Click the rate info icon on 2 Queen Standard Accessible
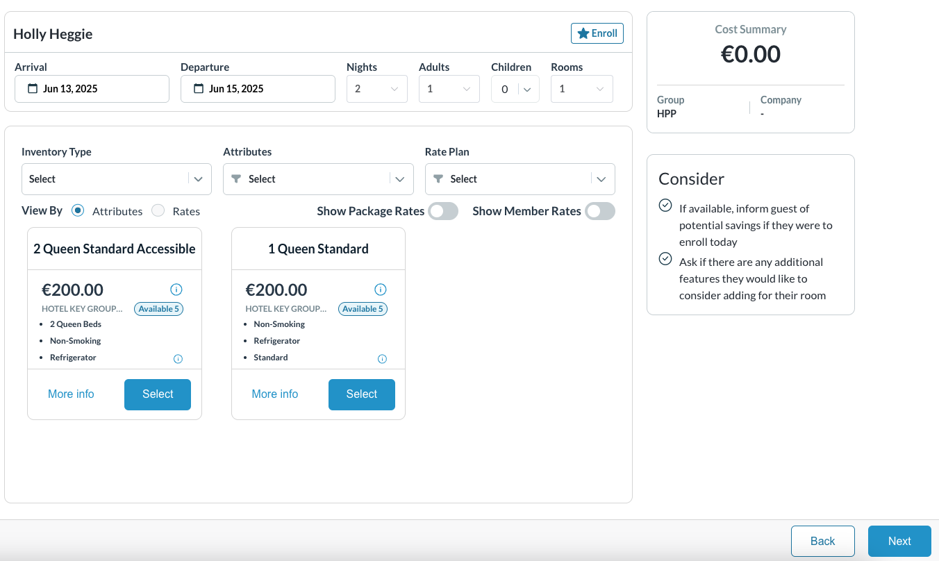This screenshot has height=561, width=939. (x=176, y=290)
